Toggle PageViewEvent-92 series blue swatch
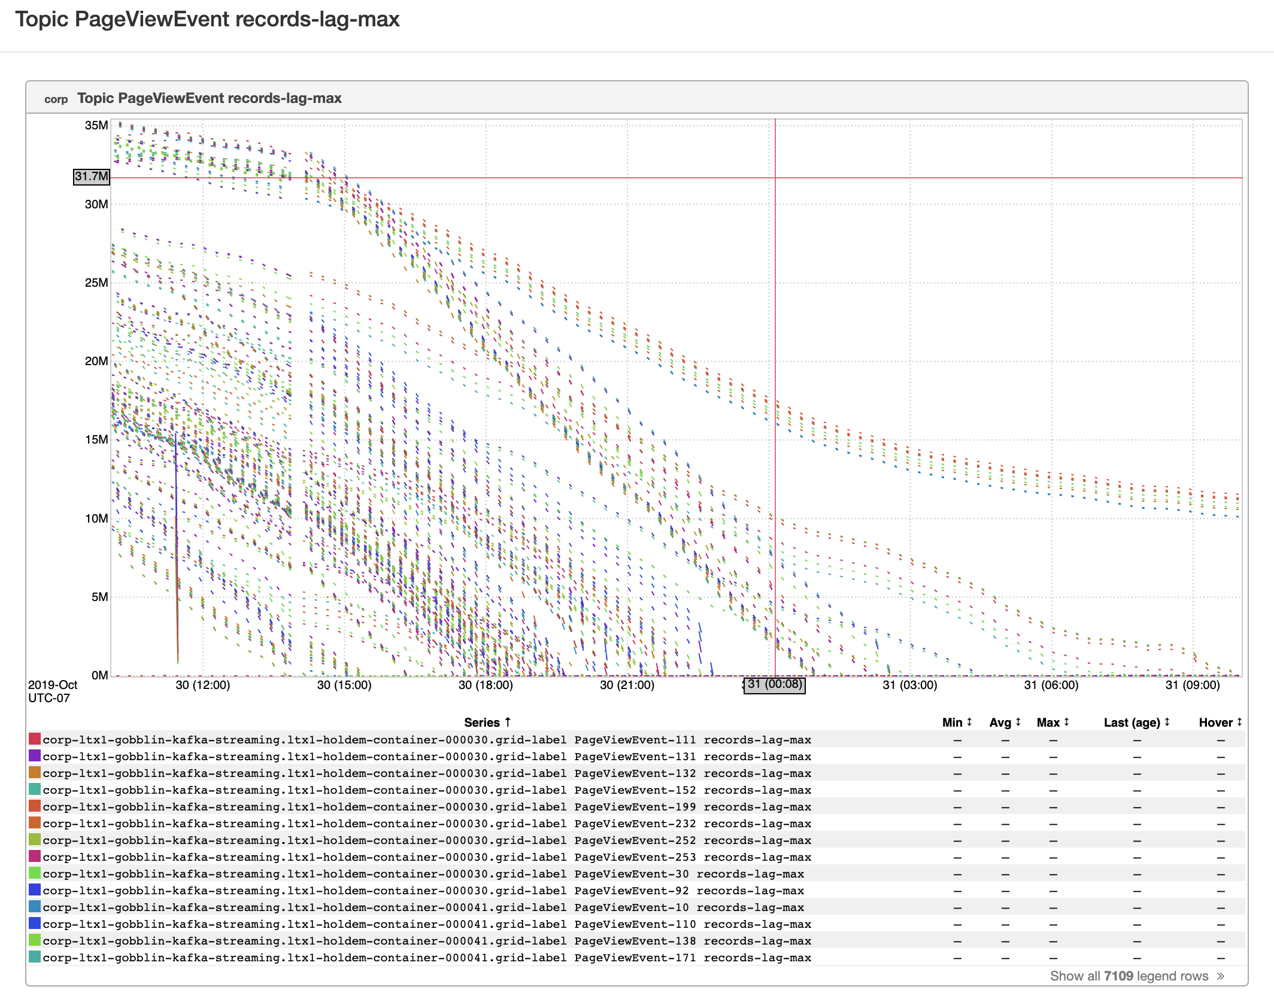Viewport: 1274px width, 1008px height. coord(35,890)
